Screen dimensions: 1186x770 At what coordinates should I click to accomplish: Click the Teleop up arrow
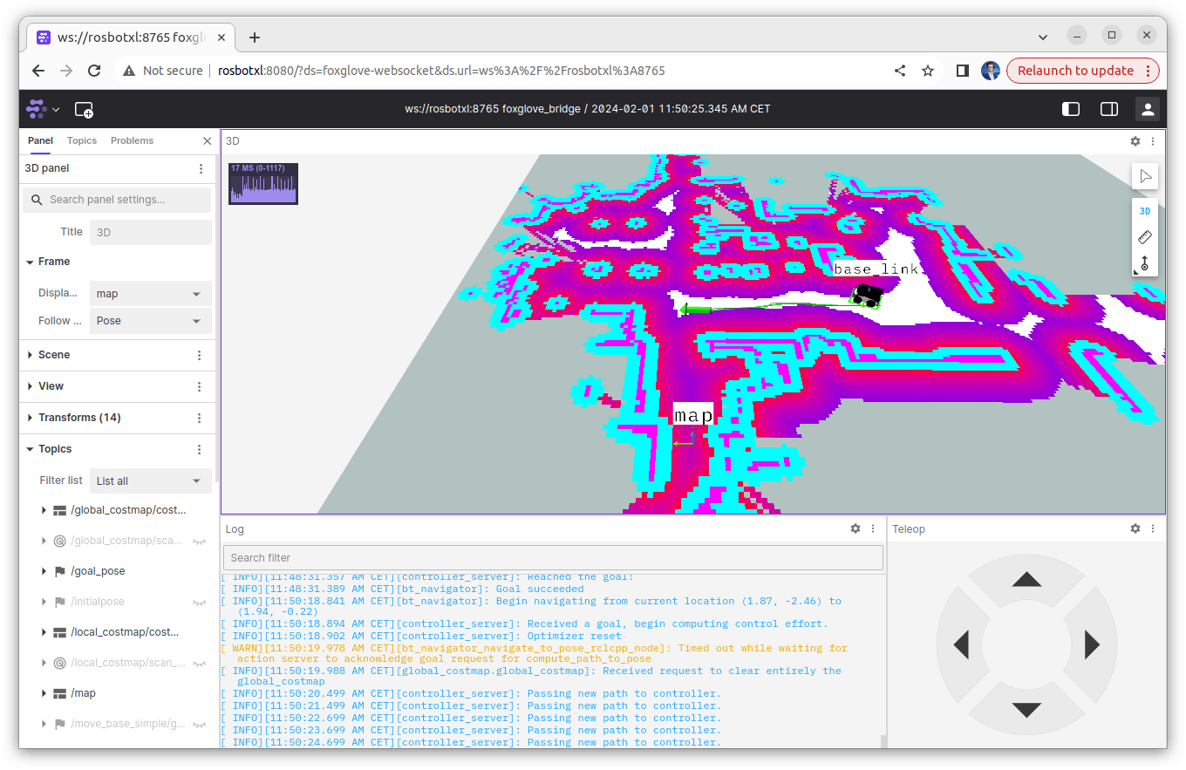(x=1026, y=580)
